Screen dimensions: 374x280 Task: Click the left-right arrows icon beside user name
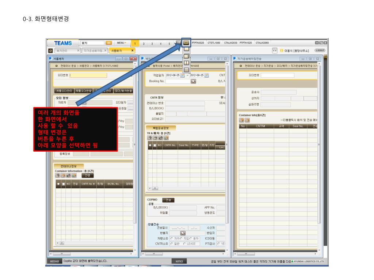(275, 50)
